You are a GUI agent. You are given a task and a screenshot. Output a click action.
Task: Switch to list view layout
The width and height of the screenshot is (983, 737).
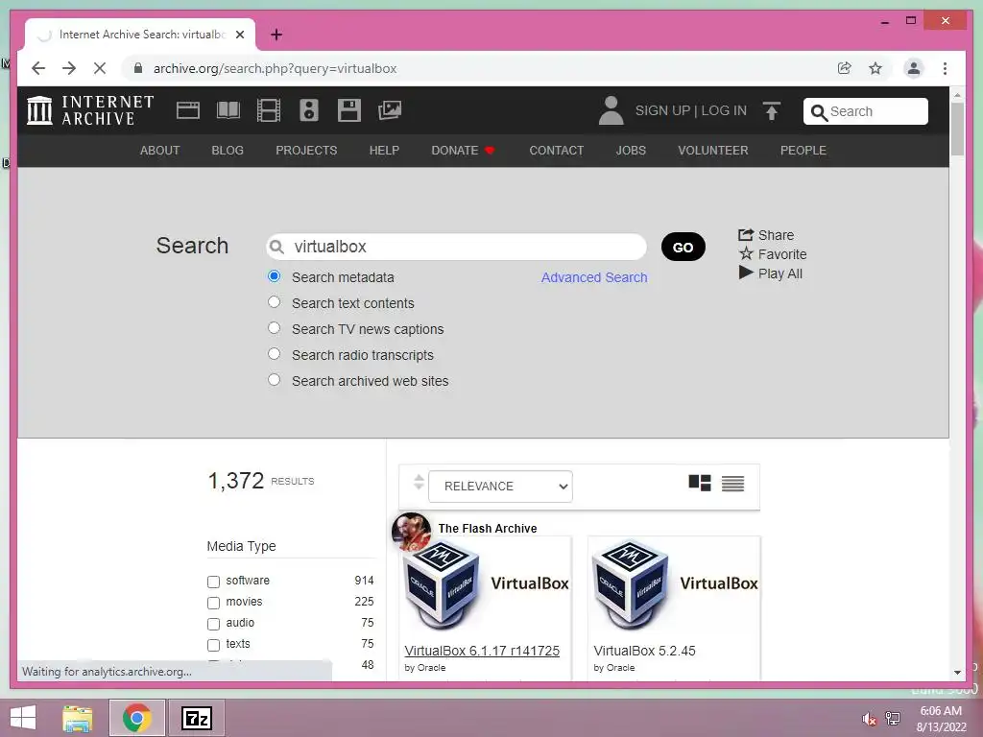tap(732, 484)
